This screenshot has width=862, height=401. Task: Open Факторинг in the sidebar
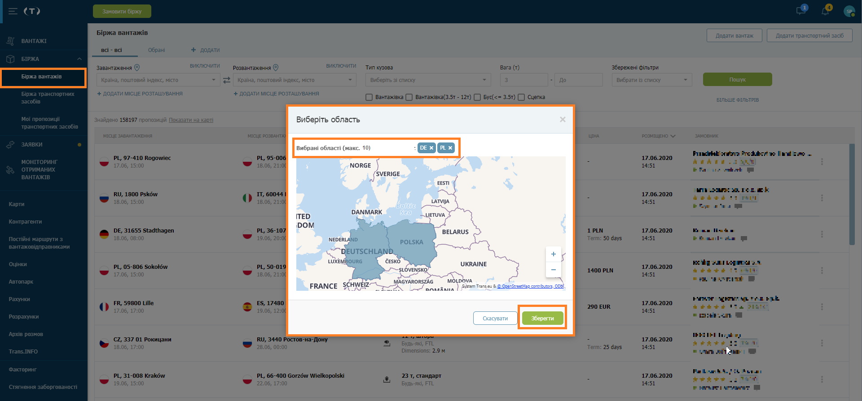tap(22, 370)
